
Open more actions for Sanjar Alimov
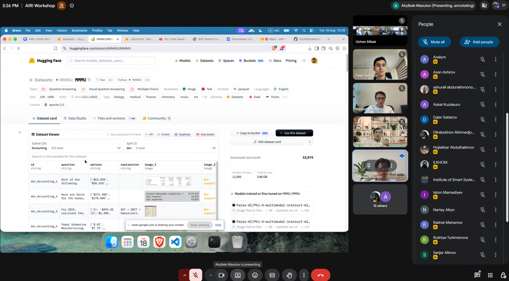pyautogui.click(x=495, y=255)
